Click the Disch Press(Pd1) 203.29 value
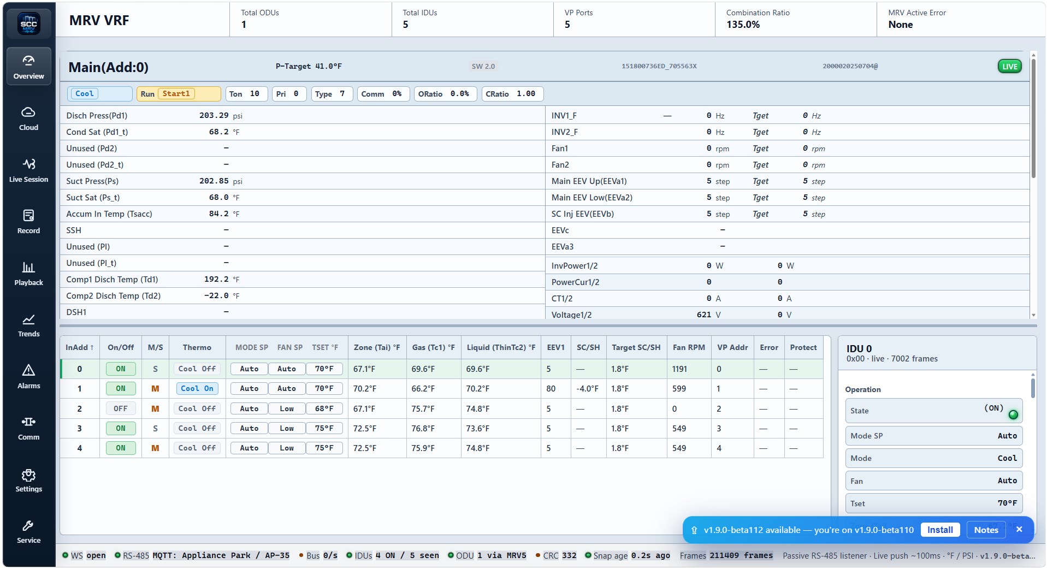1047x569 pixels. click(214, 116)
